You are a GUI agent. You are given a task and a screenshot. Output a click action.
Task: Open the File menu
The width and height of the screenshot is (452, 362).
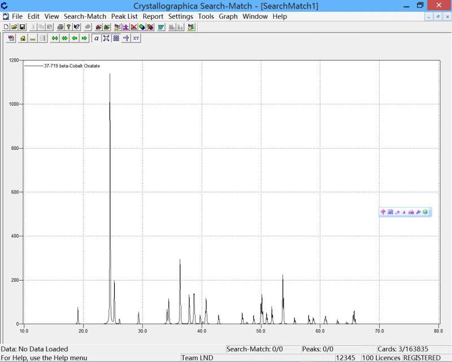click(18, 16)
